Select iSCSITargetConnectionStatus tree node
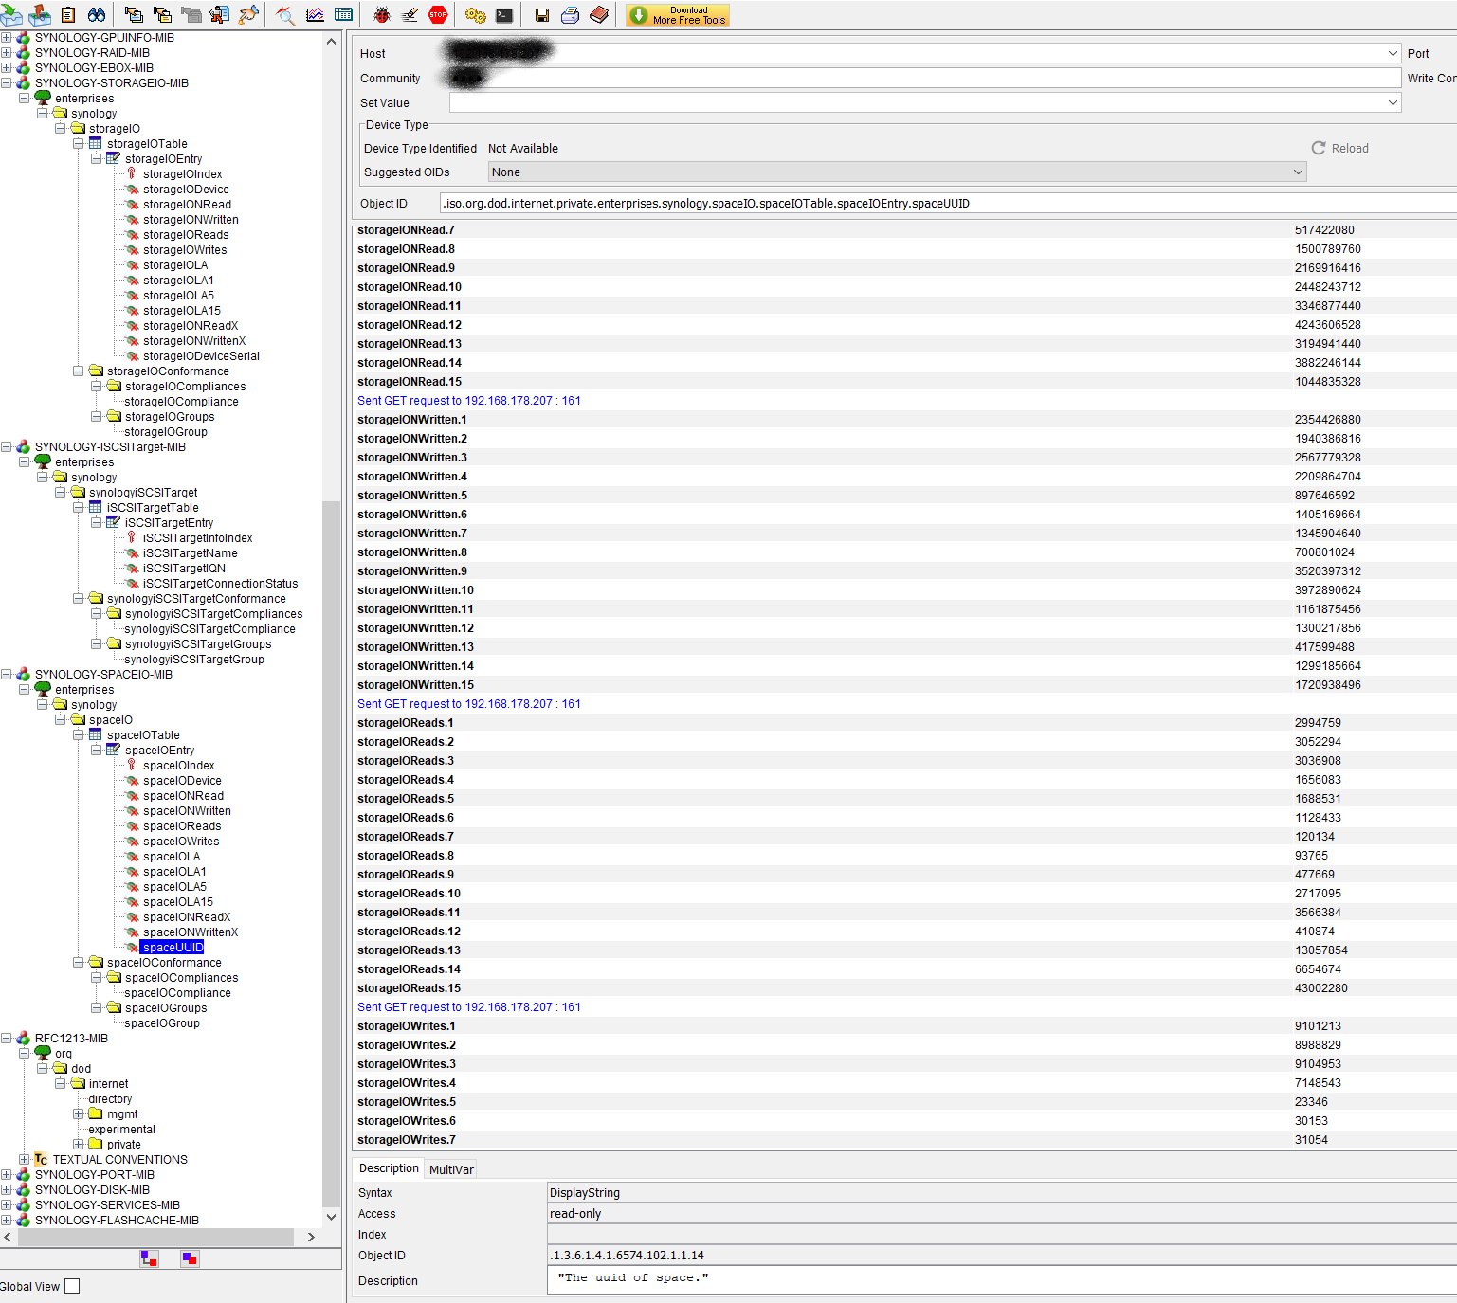1457x1303 pixels. [220, 584]
